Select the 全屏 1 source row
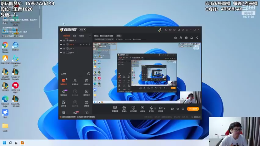 [x=75, y=53]
